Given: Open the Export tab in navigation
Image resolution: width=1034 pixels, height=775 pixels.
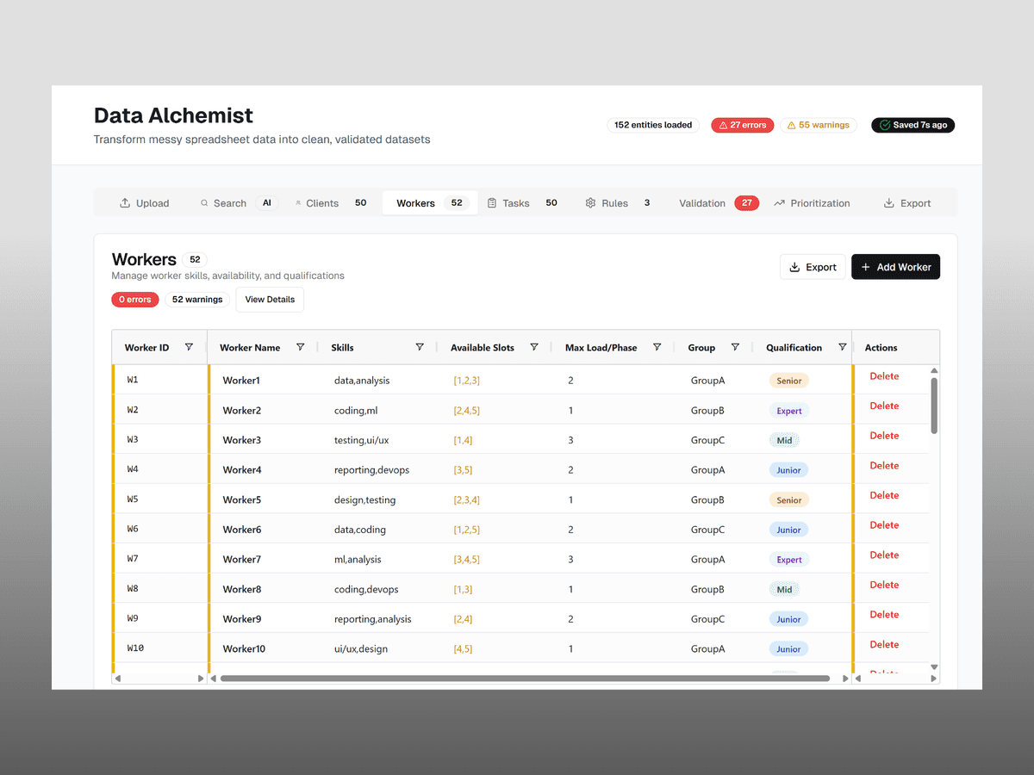Looking at the screenshot, I should coord(907,203).
